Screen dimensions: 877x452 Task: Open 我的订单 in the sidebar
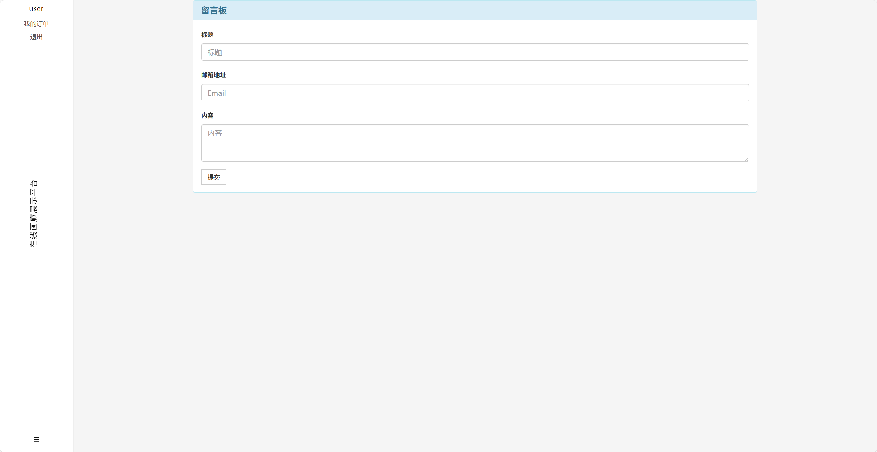tap(37, 24)
